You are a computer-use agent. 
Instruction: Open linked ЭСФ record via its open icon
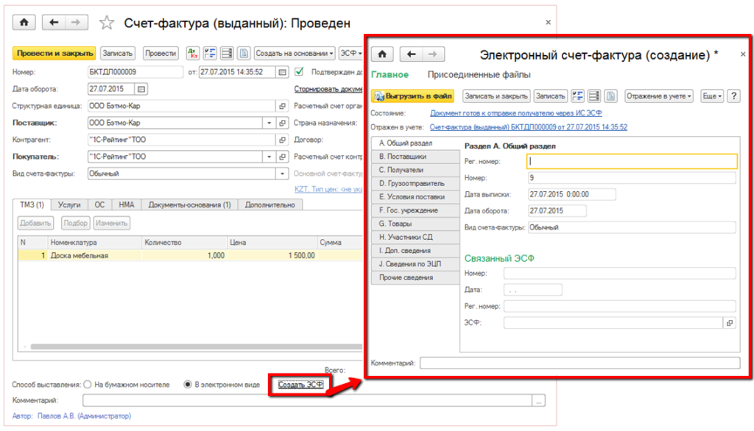[x=730, y=323]
